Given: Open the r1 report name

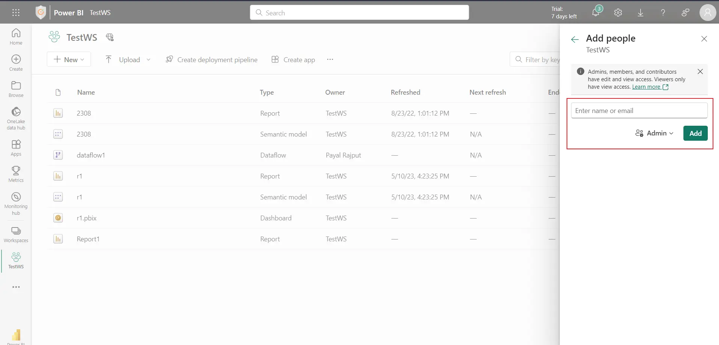Looking at the screenshot, I should tap(79, 176).
